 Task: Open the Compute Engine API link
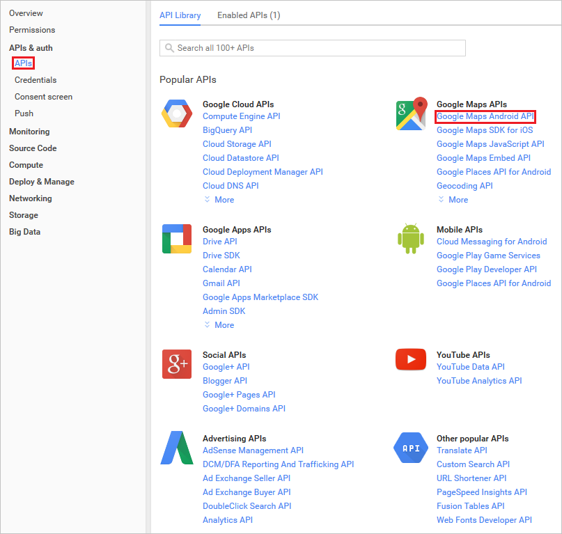point(241,116)
